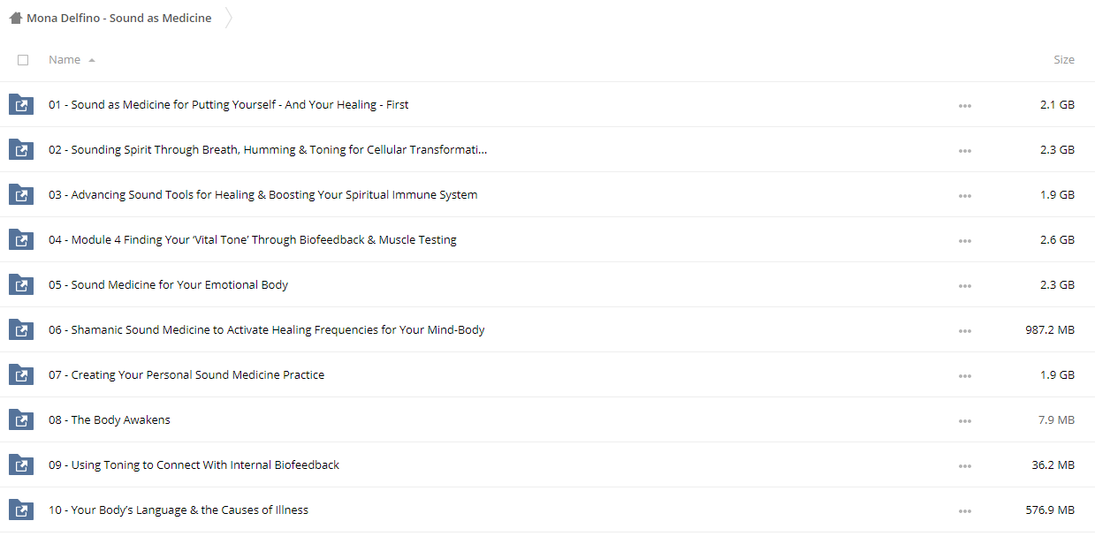Screen dimensions: 1095x536
Task: Sort the files by the Size column
Action: click(1064, 60)
